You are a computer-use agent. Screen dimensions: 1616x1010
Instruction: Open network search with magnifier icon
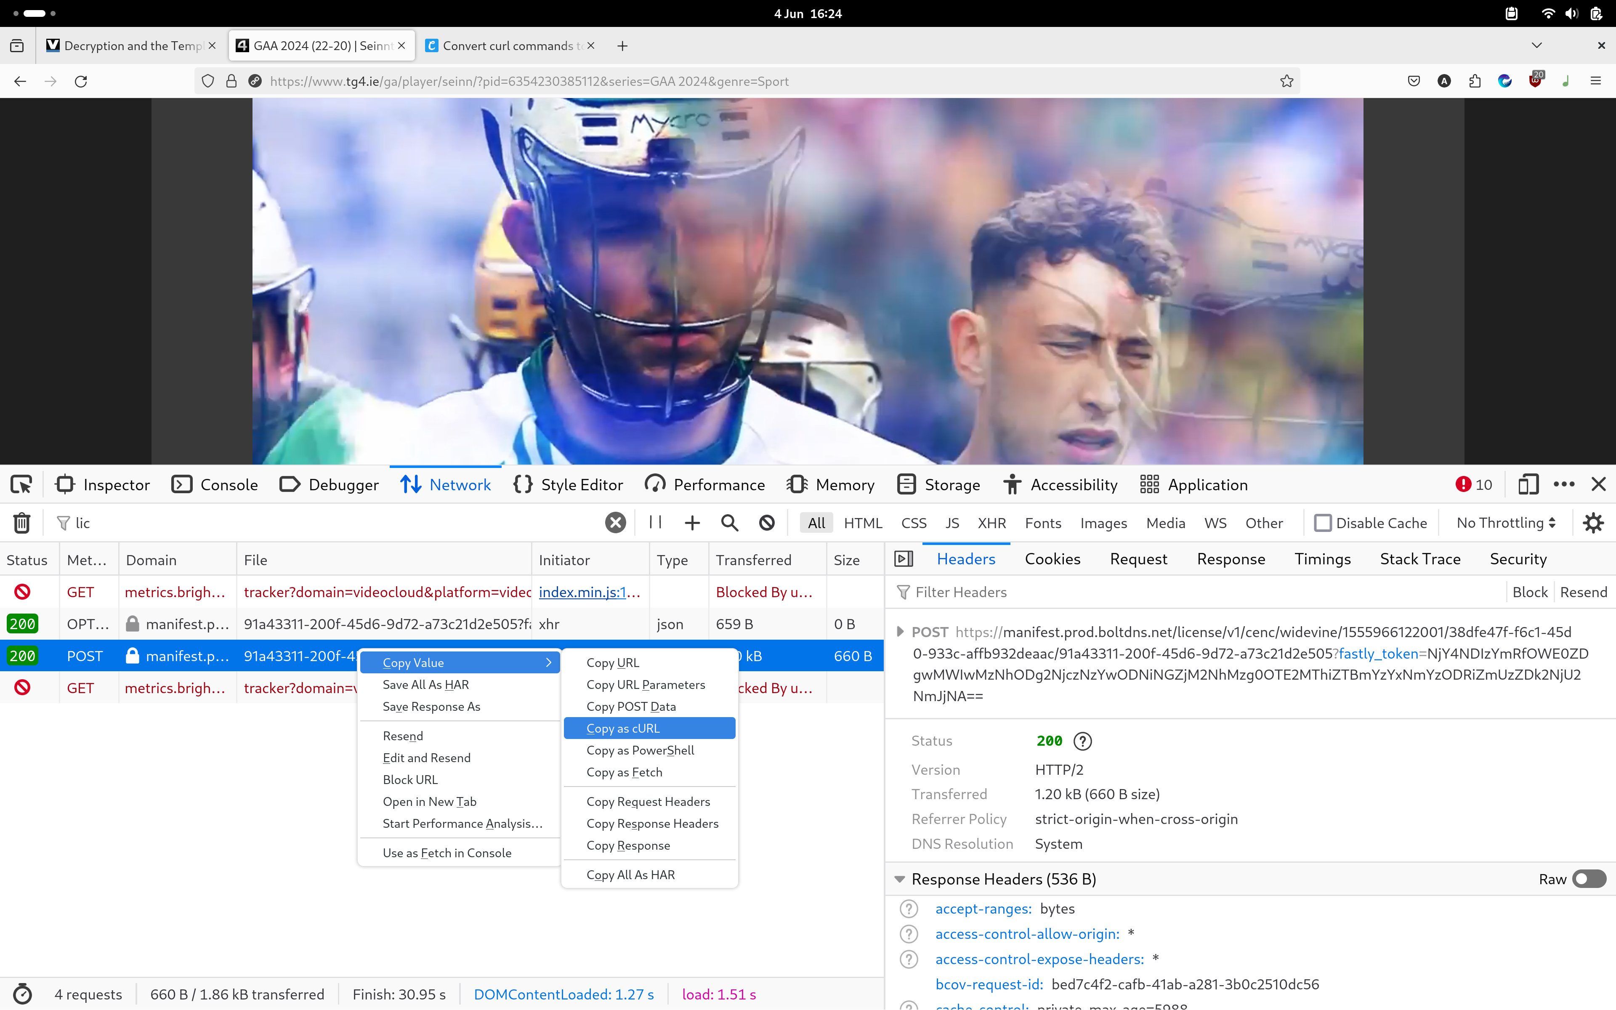tap(729, 523)
